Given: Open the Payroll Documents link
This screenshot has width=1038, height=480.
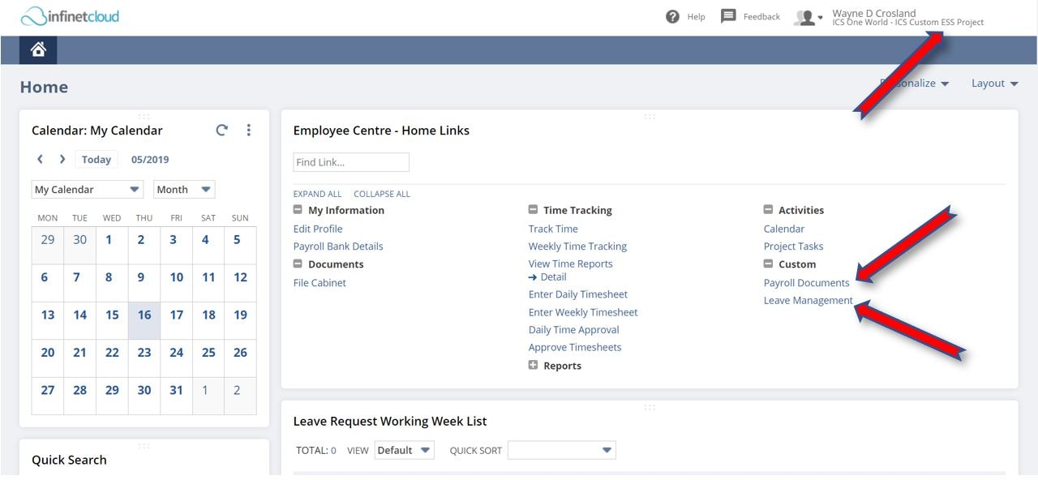Looking at the screenshot, I should coord(806,283).
